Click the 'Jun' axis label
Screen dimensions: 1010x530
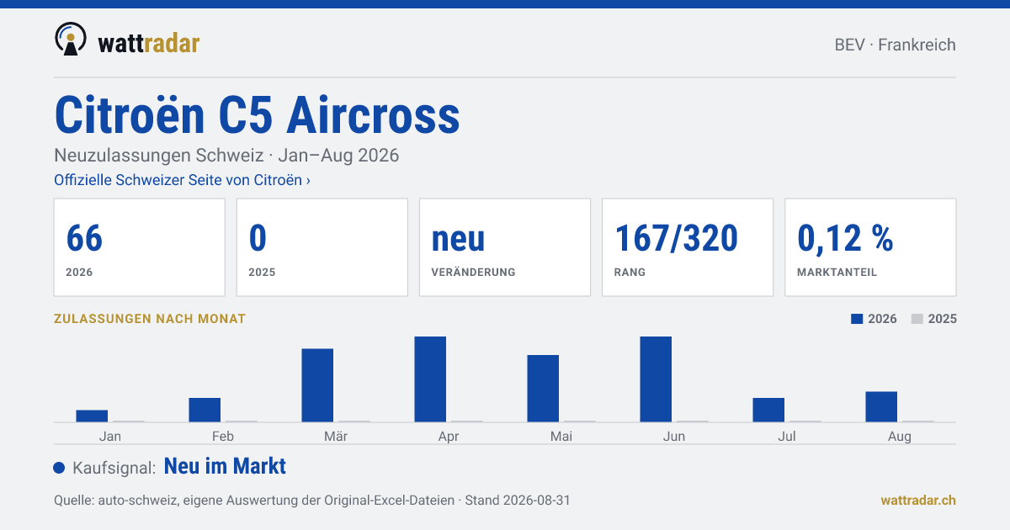tap(674, 436)
